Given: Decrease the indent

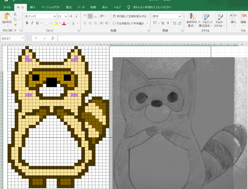Looking at the screenshot, I should pyautogui.click(x=102, y=23).
